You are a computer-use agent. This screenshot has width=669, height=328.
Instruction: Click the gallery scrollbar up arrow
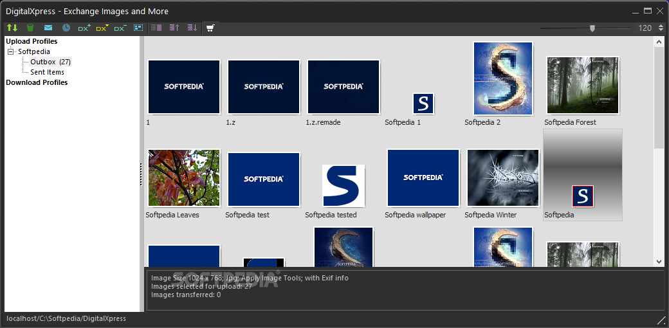pyautogui.click(x=658, y=41)
